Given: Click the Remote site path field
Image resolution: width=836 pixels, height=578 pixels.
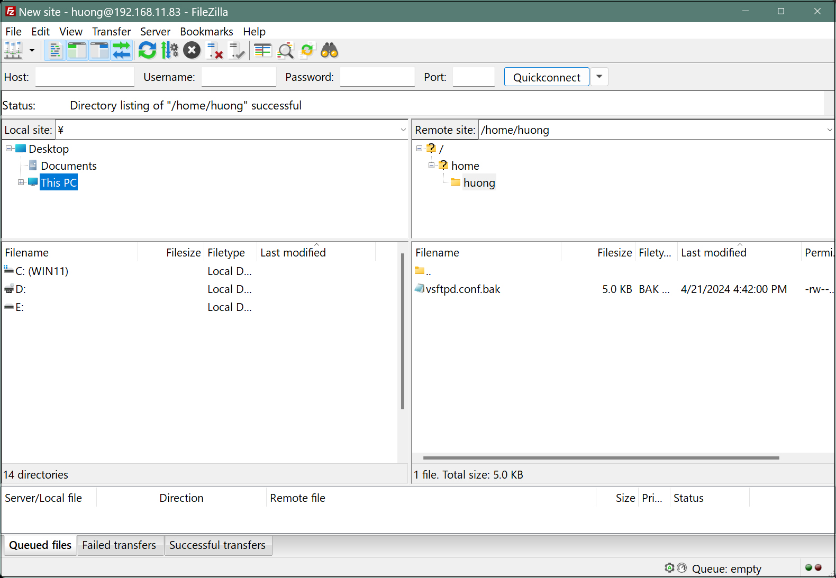Looking at the screenshot, I should pos(651,130).
